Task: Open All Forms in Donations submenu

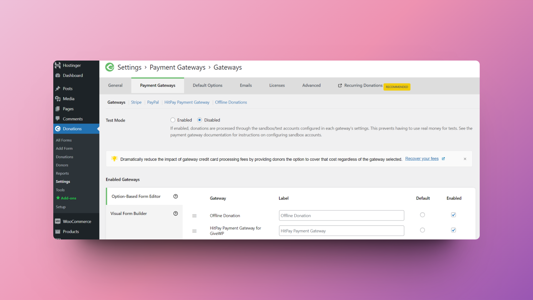Action: tap(64, 140)
